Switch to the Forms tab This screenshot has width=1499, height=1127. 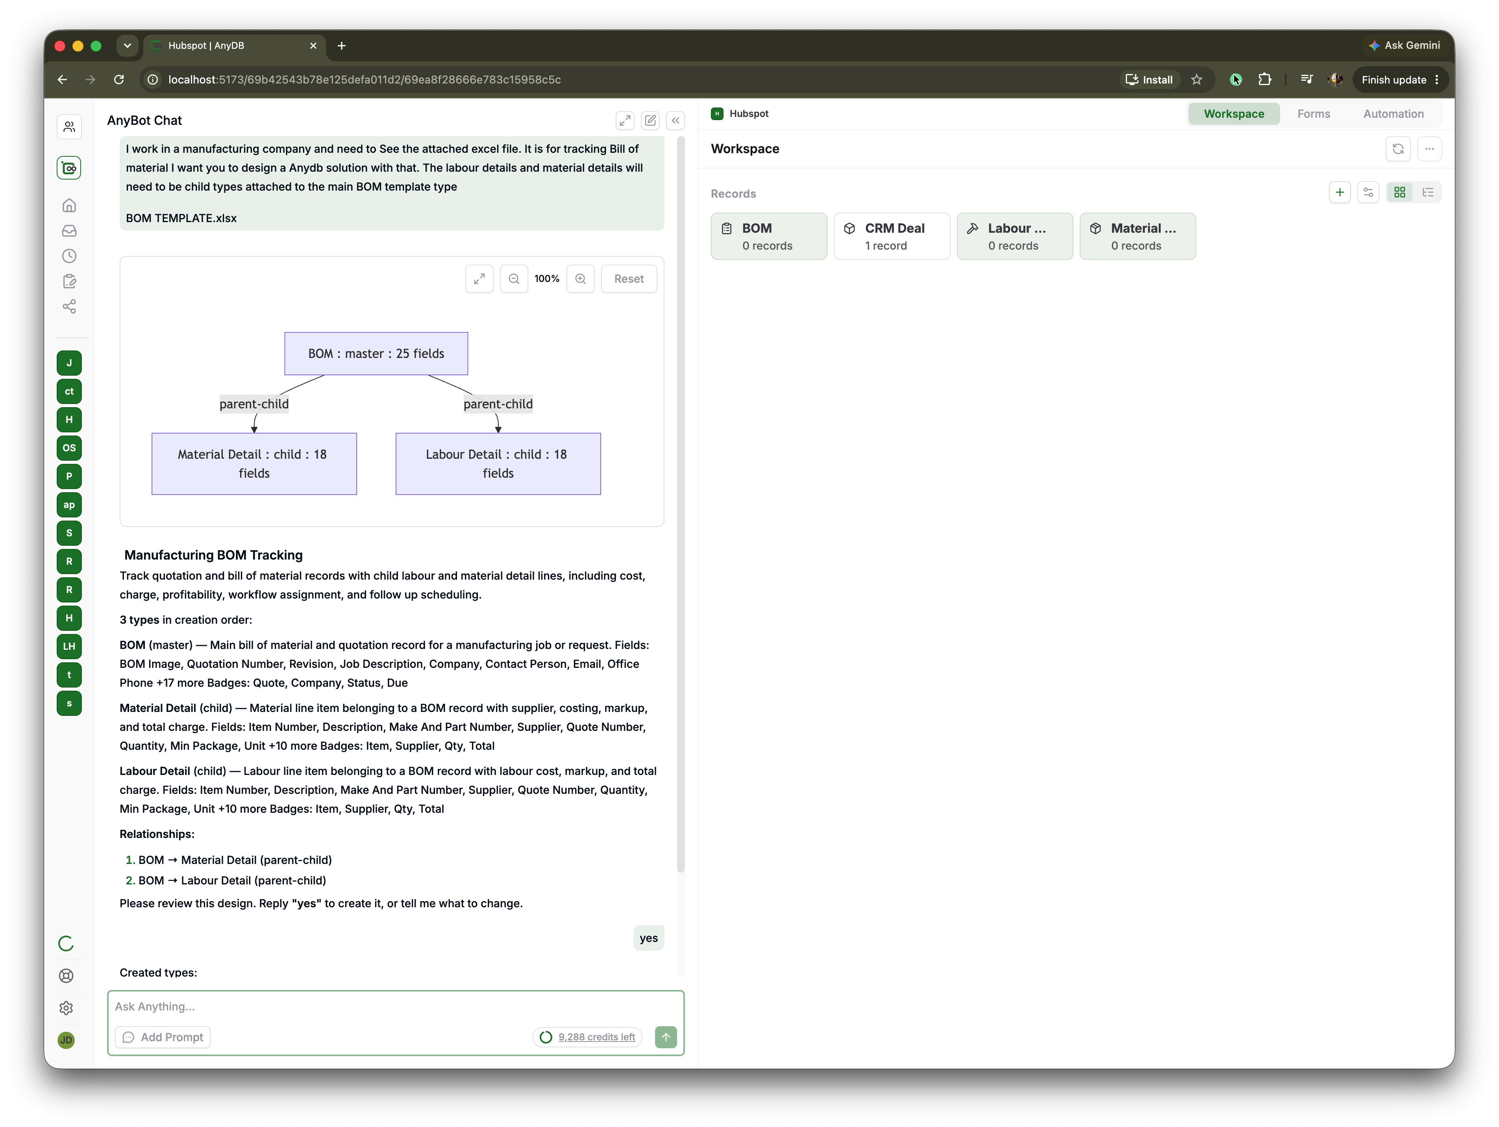point(1313,114)
